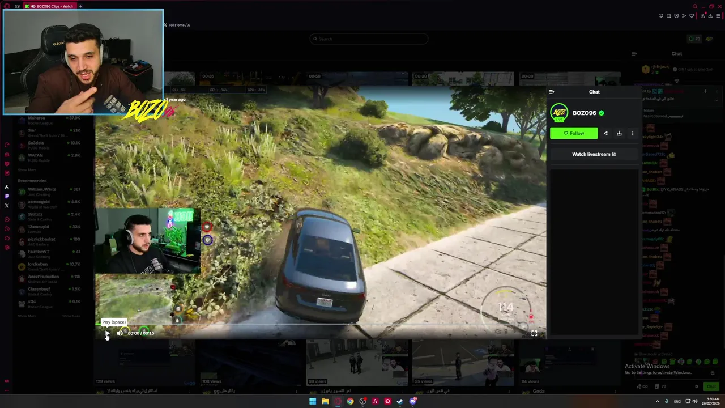Screen dimensions: 725x408
Task: Expand followed list with Show More
Action: pyautogui.click(x=27, y=170)
